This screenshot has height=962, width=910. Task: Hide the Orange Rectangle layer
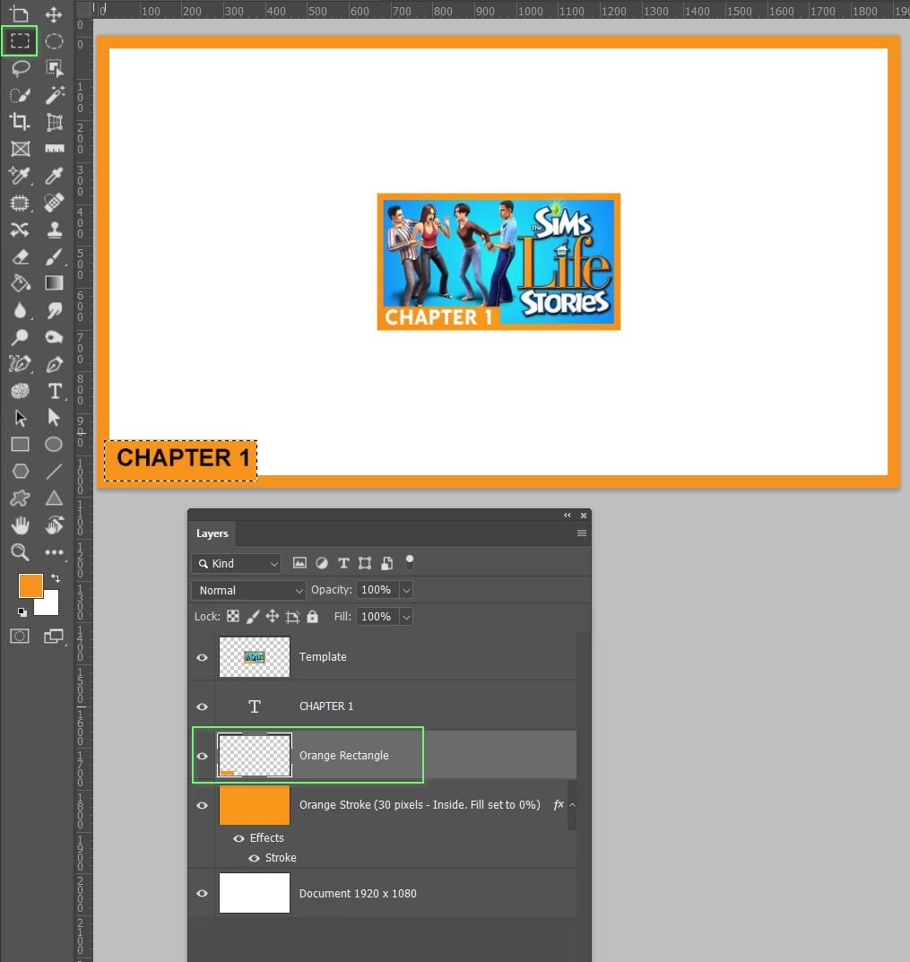(202, 757)
